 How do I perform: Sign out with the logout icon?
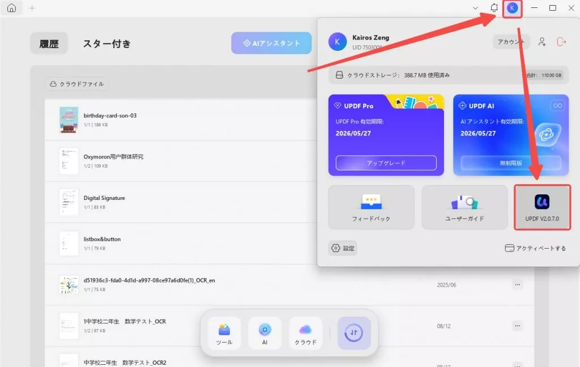click(561, 42)
